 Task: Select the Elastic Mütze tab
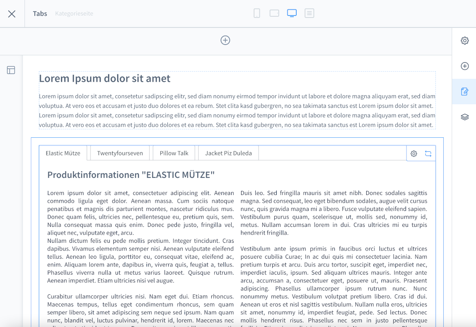point(63,153)
